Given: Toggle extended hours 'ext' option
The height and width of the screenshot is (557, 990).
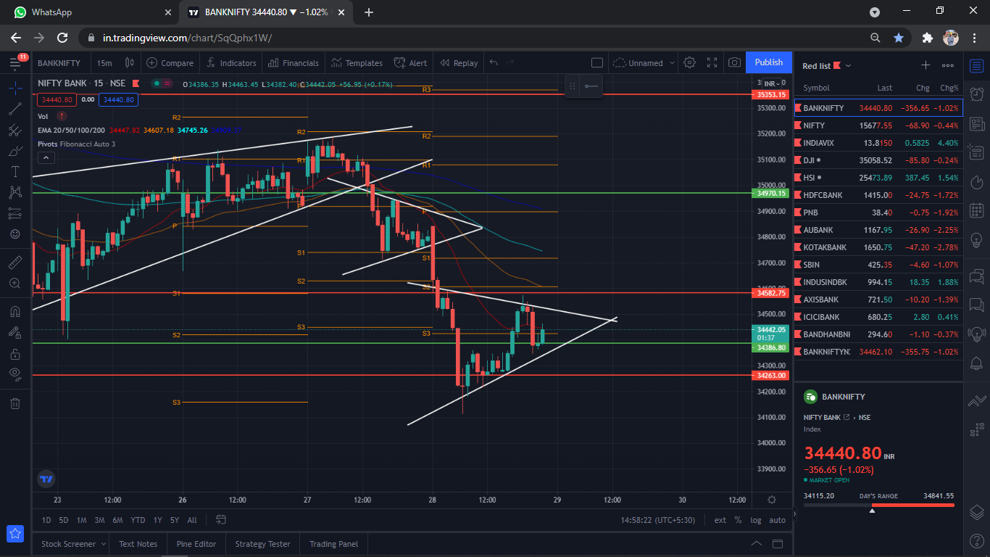Looking at the screenshot, I should point(720,520).
